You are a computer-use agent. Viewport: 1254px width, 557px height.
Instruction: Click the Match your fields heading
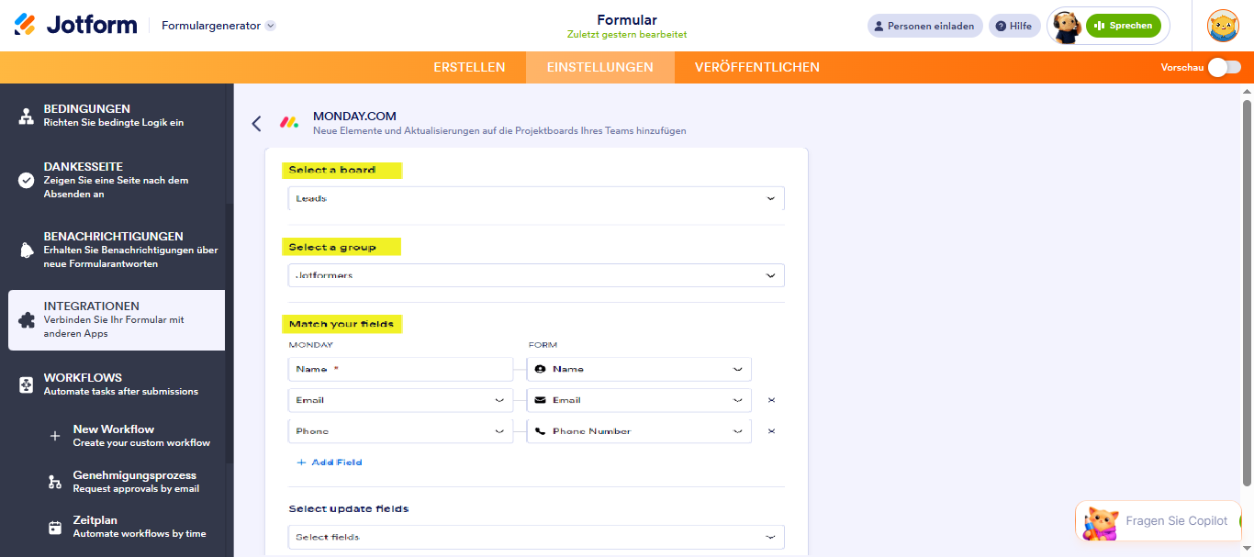coord(343,324)
